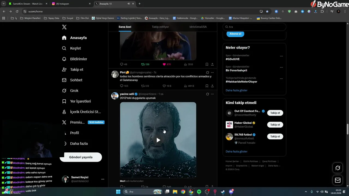Bookmark the tweet with 35 B views
Screen dimensions: 349x196
[207, 64]
